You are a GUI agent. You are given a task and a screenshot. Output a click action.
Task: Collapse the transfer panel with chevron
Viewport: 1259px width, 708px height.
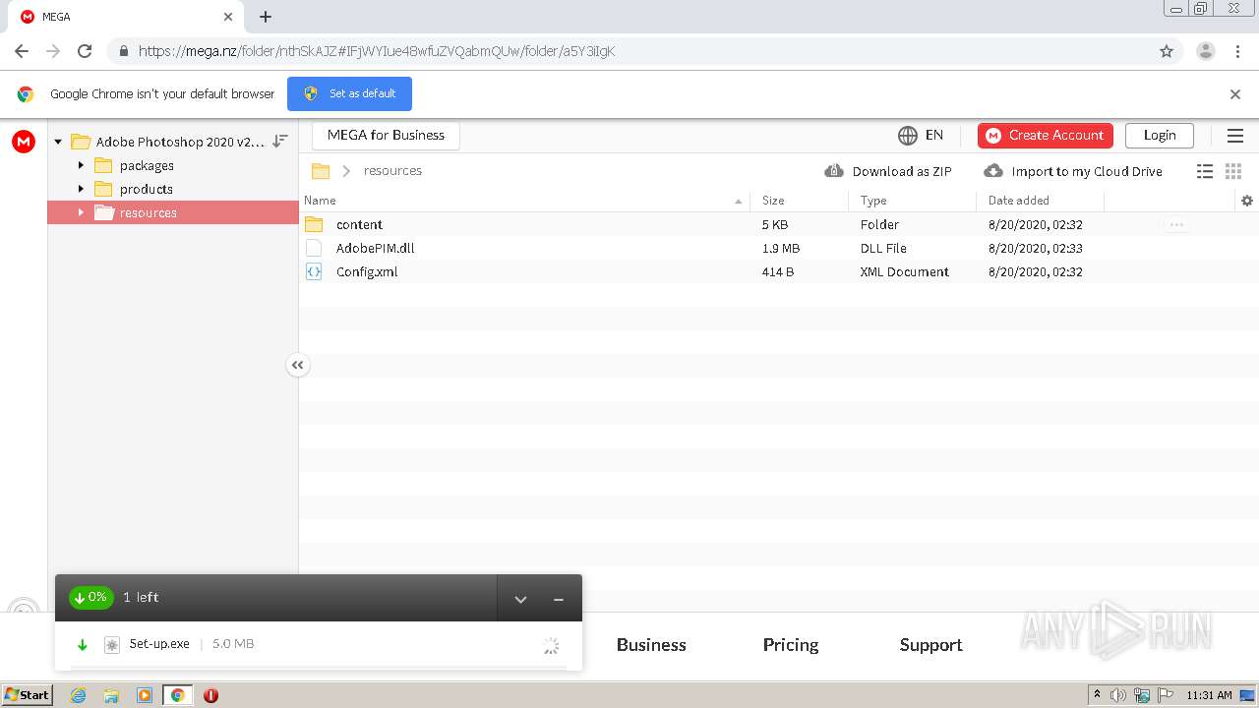[x=520, y=599]
